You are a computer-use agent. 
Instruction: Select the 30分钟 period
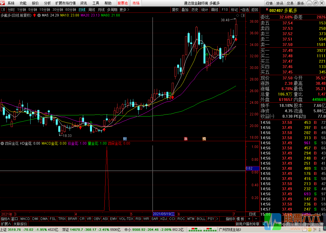coord(58,10)
